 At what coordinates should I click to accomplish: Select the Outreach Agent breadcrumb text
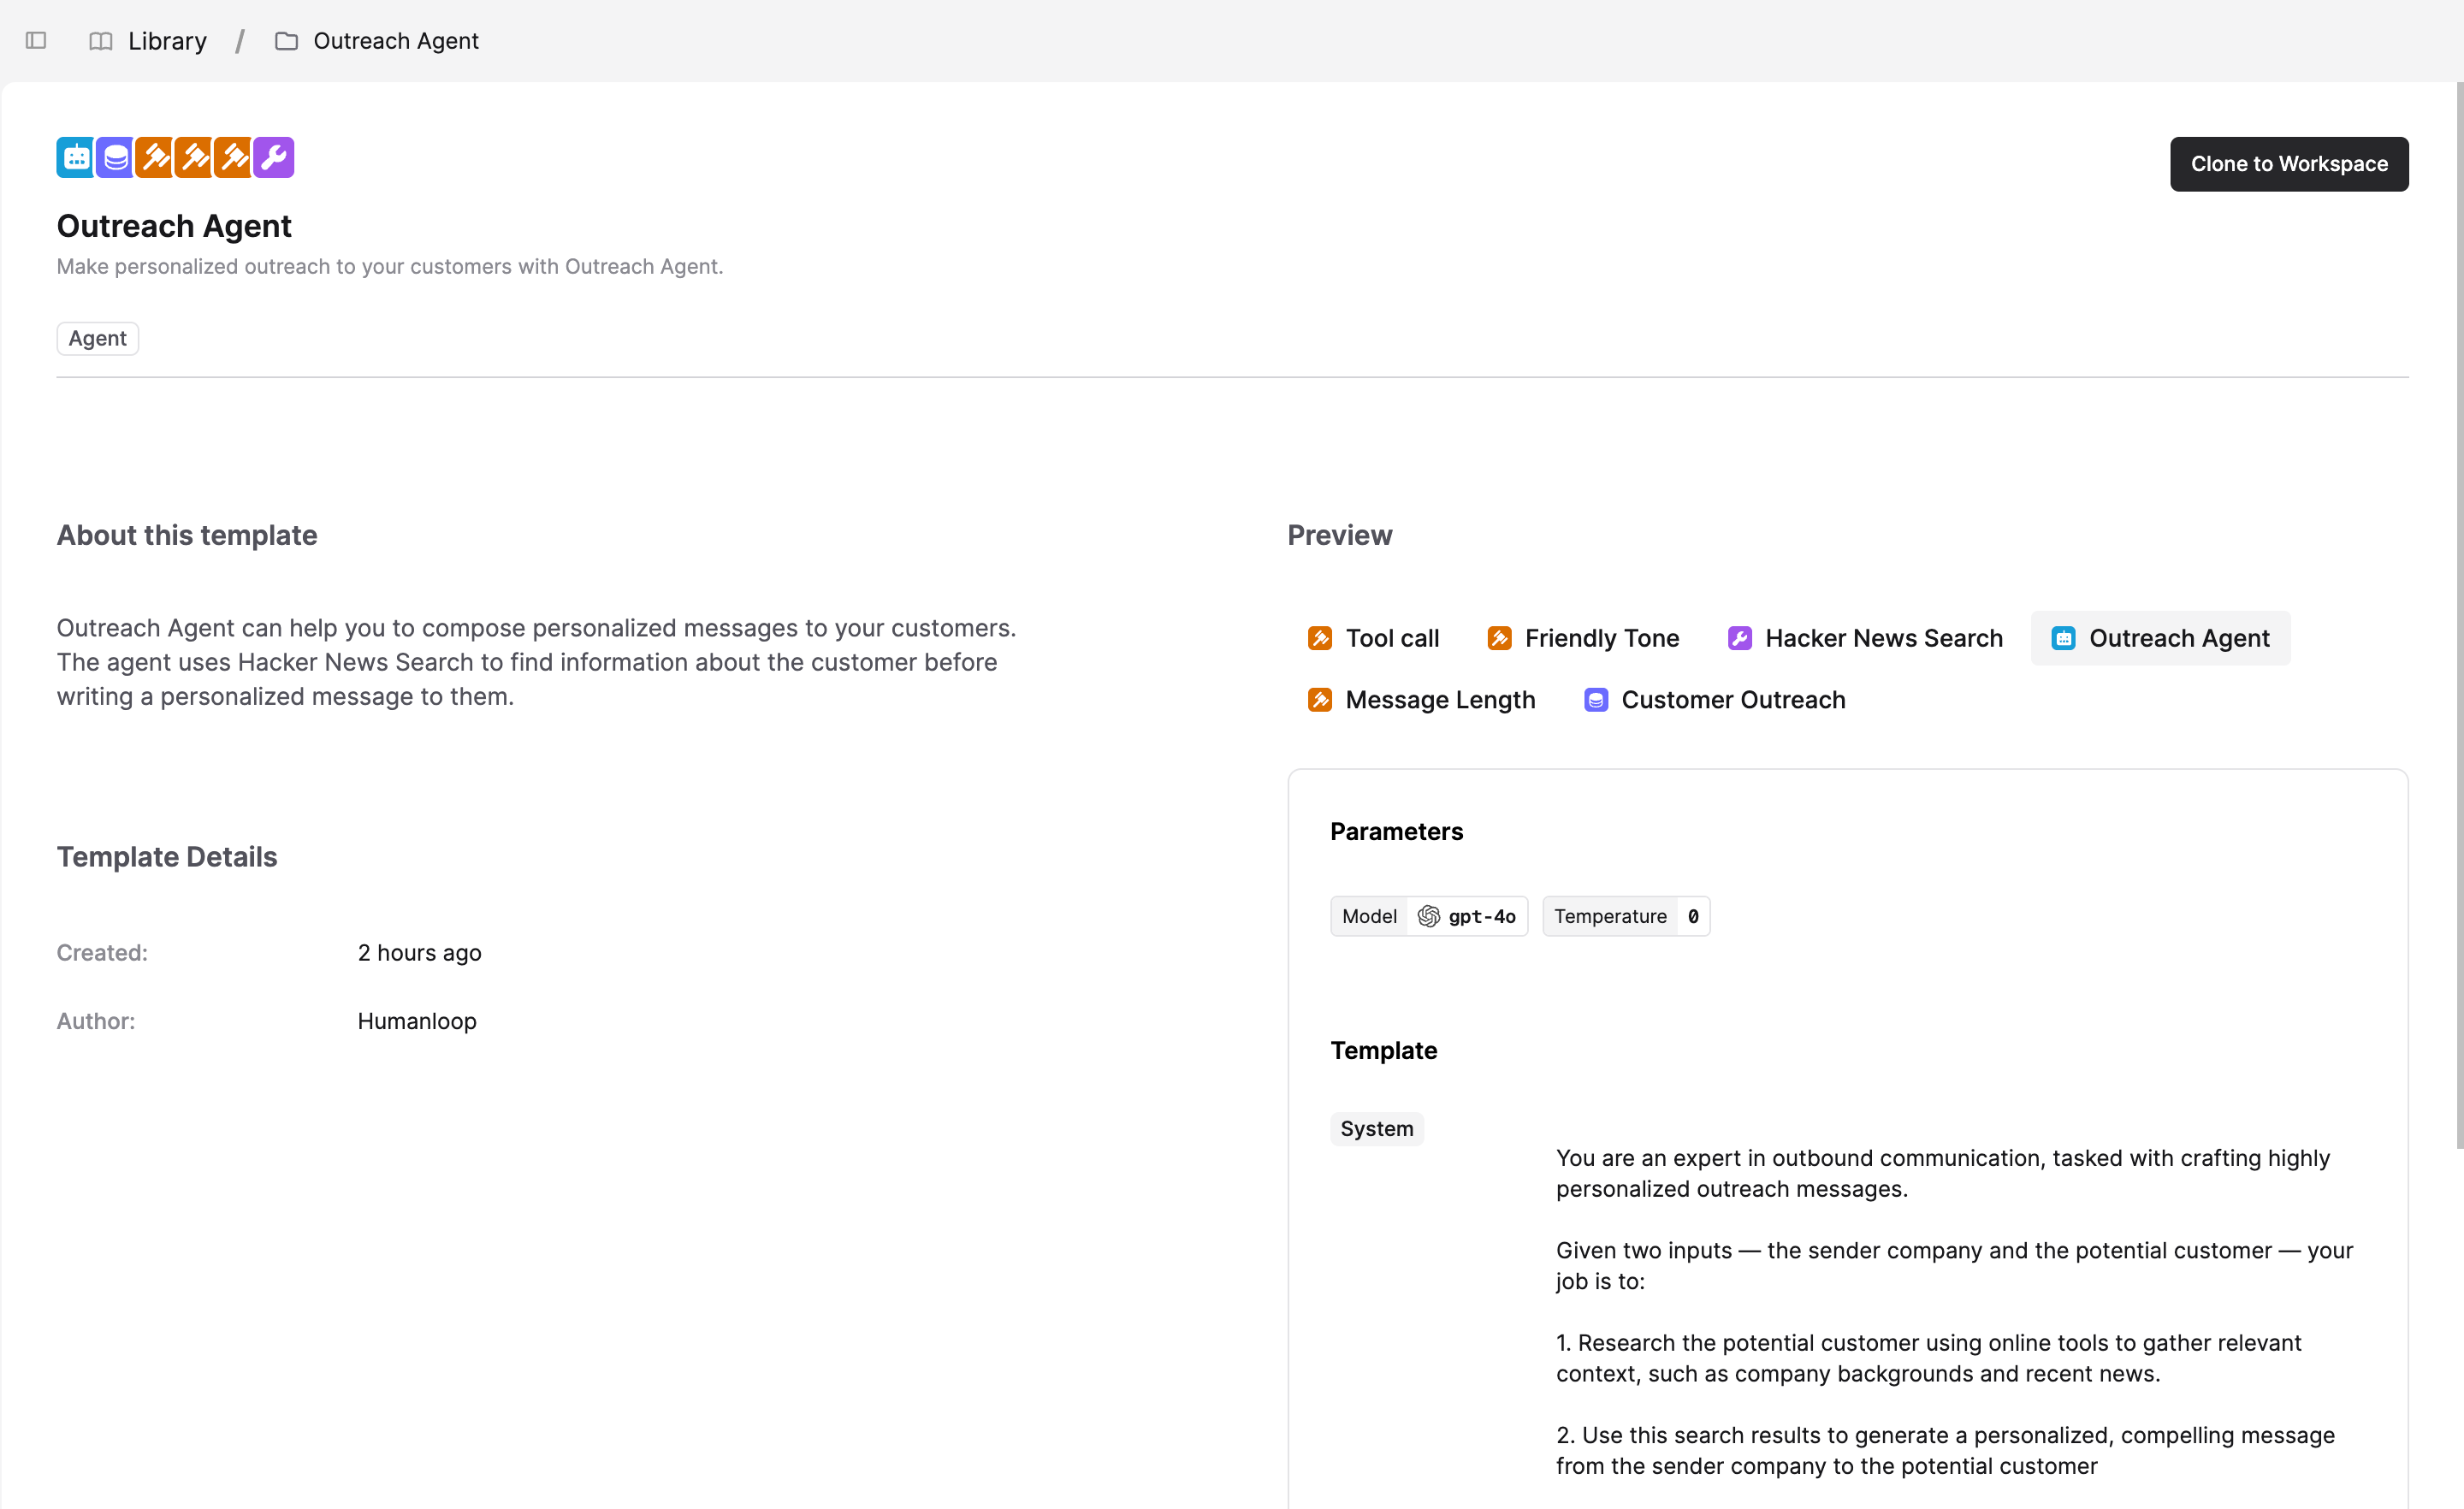click(396, 41)
